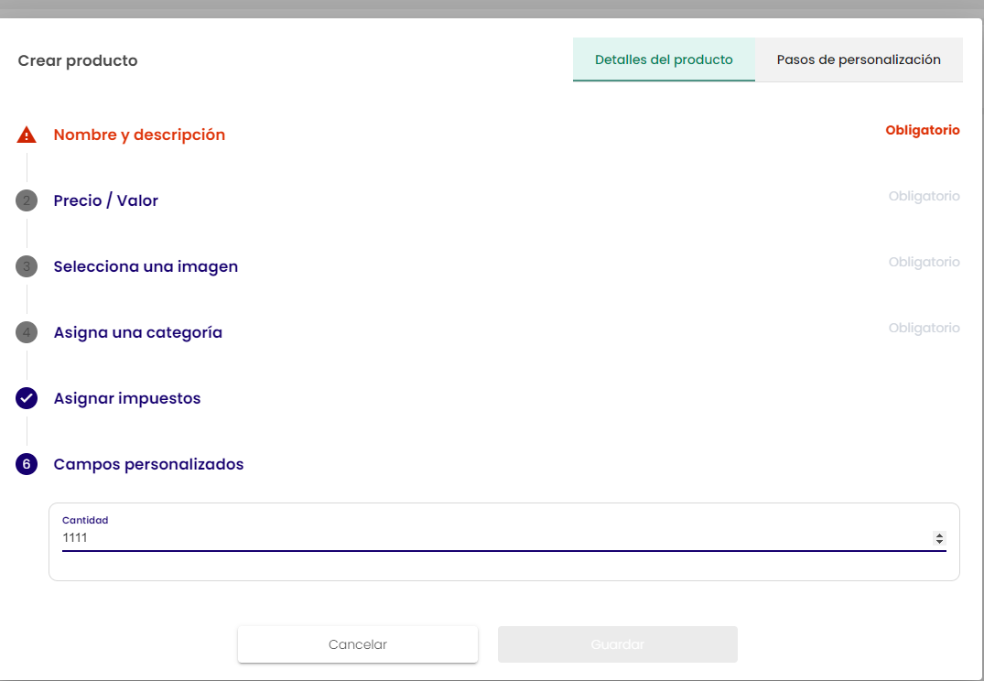Screen dimensions: 984x681
Task: Collapse the Campos personalizados section
Action: point(148,464)
